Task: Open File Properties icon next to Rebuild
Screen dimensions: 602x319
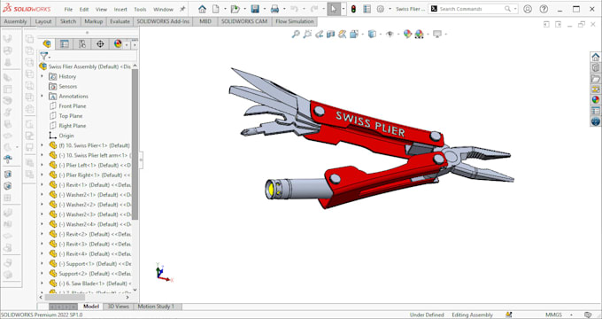Action: (367, 9)
